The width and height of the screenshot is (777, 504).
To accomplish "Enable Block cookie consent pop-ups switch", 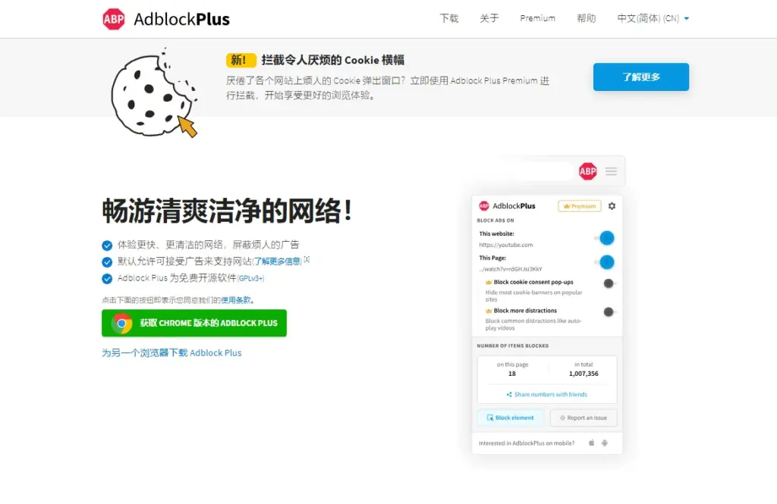I will coord(609,283).
